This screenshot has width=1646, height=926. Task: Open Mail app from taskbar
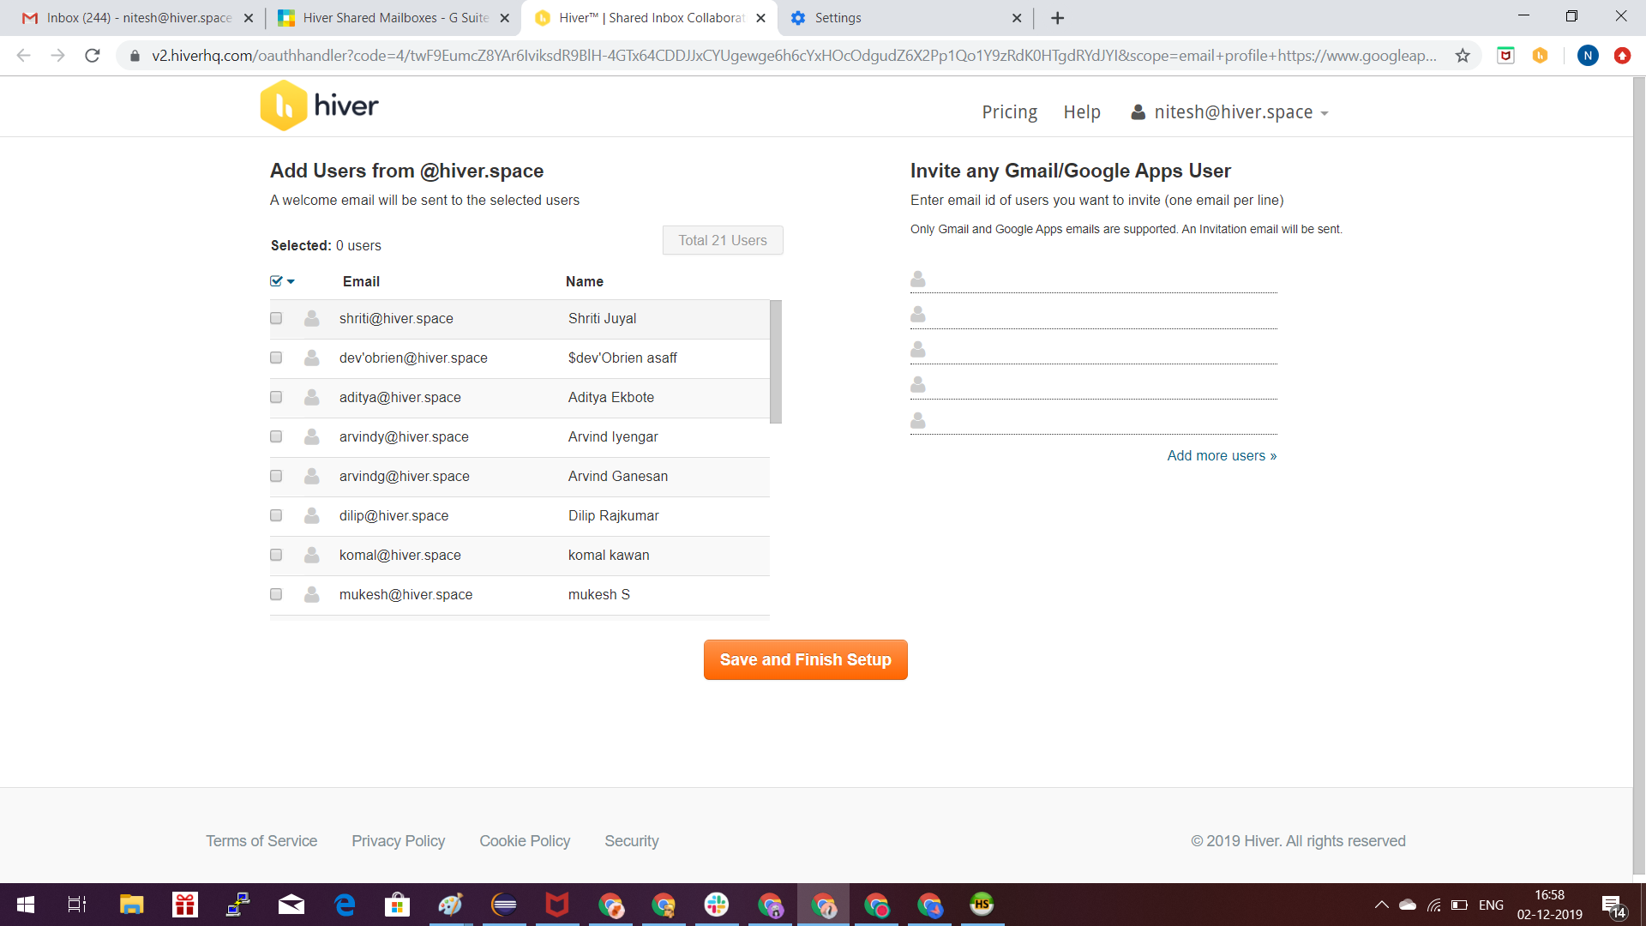(x=291, y=905)
